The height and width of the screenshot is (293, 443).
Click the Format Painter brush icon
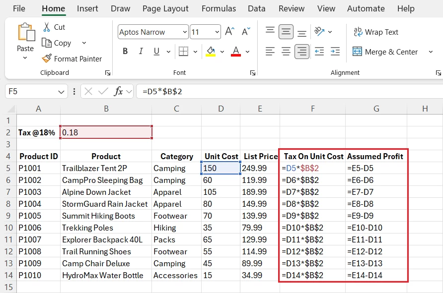[47, 59]
